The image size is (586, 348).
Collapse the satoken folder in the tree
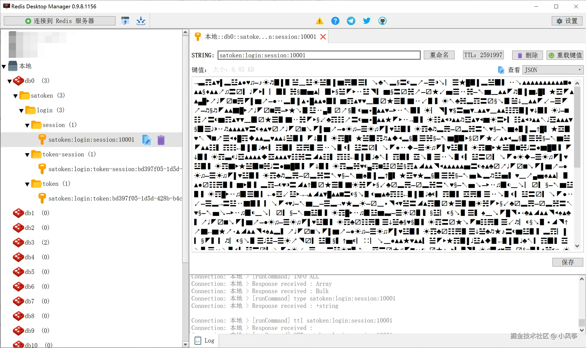click(x=15, y=95)
